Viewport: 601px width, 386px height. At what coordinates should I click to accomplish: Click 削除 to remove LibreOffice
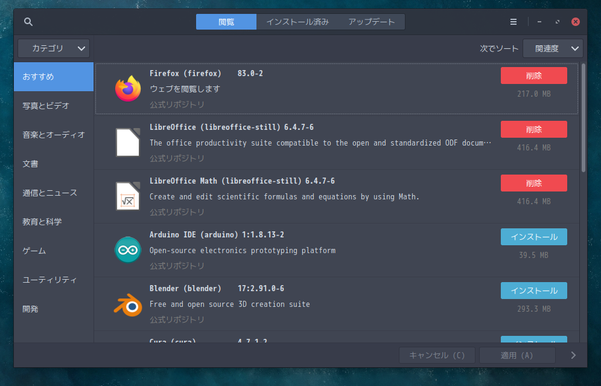[x=534, y=129]
